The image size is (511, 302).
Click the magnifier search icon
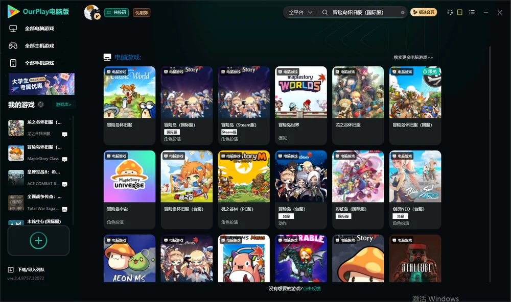325,12
